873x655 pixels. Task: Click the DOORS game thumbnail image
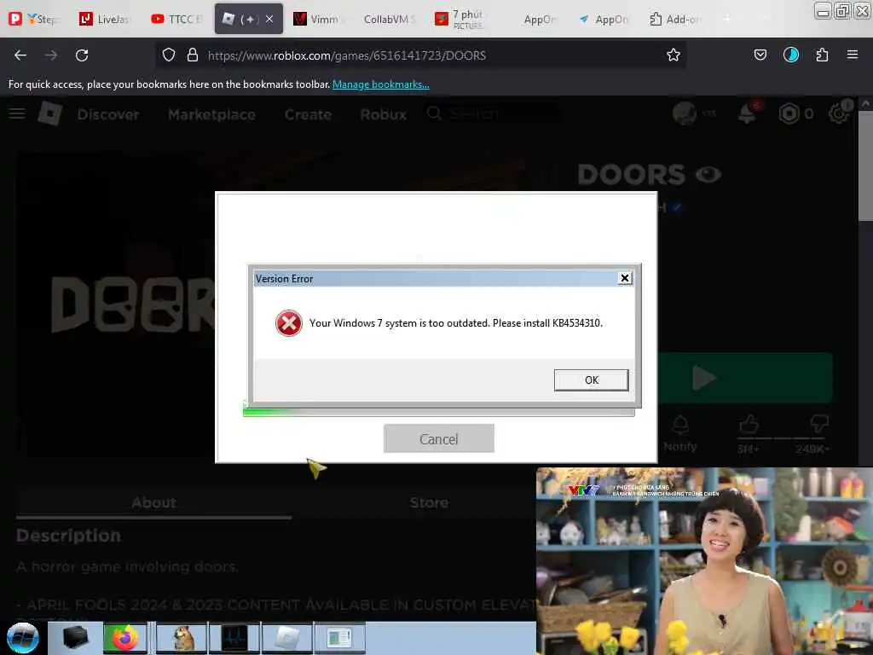(116, 304)
